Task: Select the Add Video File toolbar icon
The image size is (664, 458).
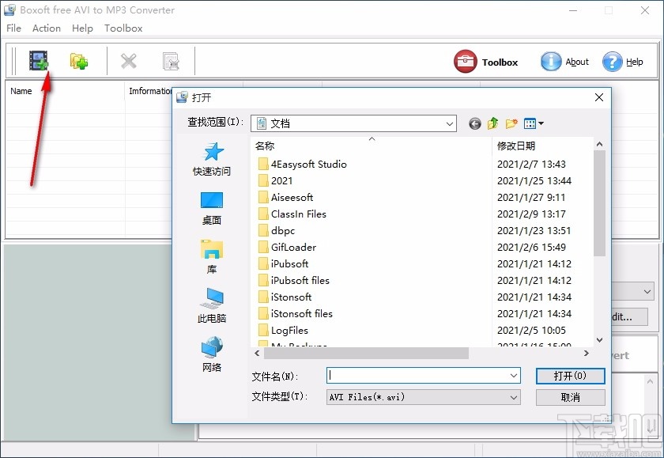Action: pos(38,60)
